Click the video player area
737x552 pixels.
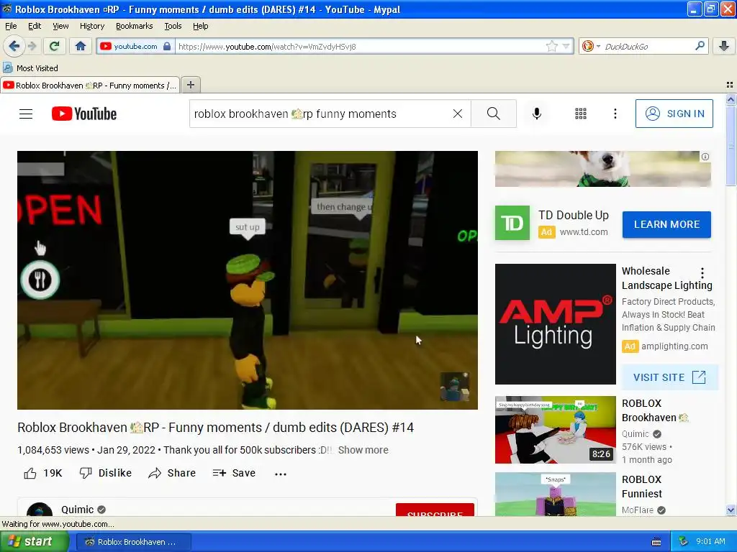[248, 280]
